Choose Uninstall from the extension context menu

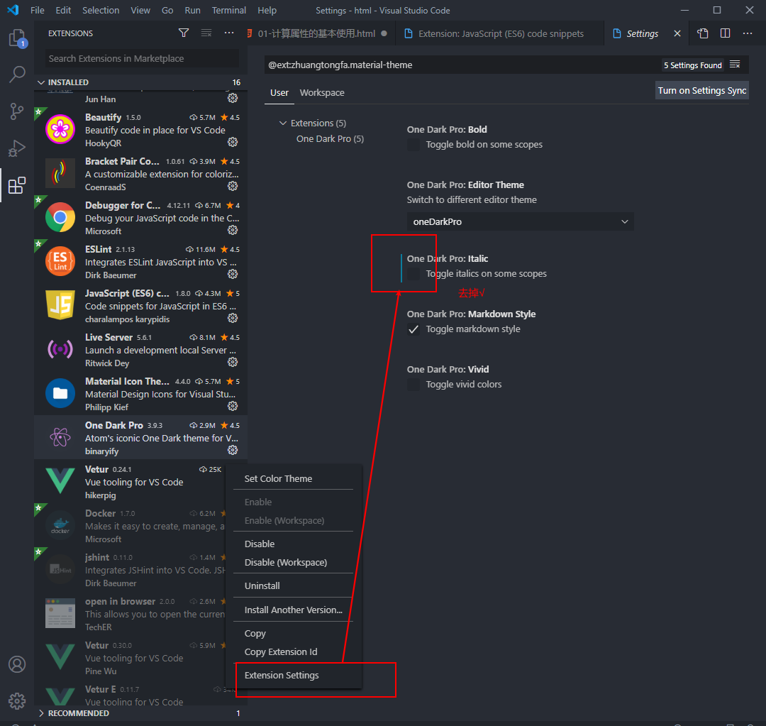pyautogui.click(x=263, y=585)
